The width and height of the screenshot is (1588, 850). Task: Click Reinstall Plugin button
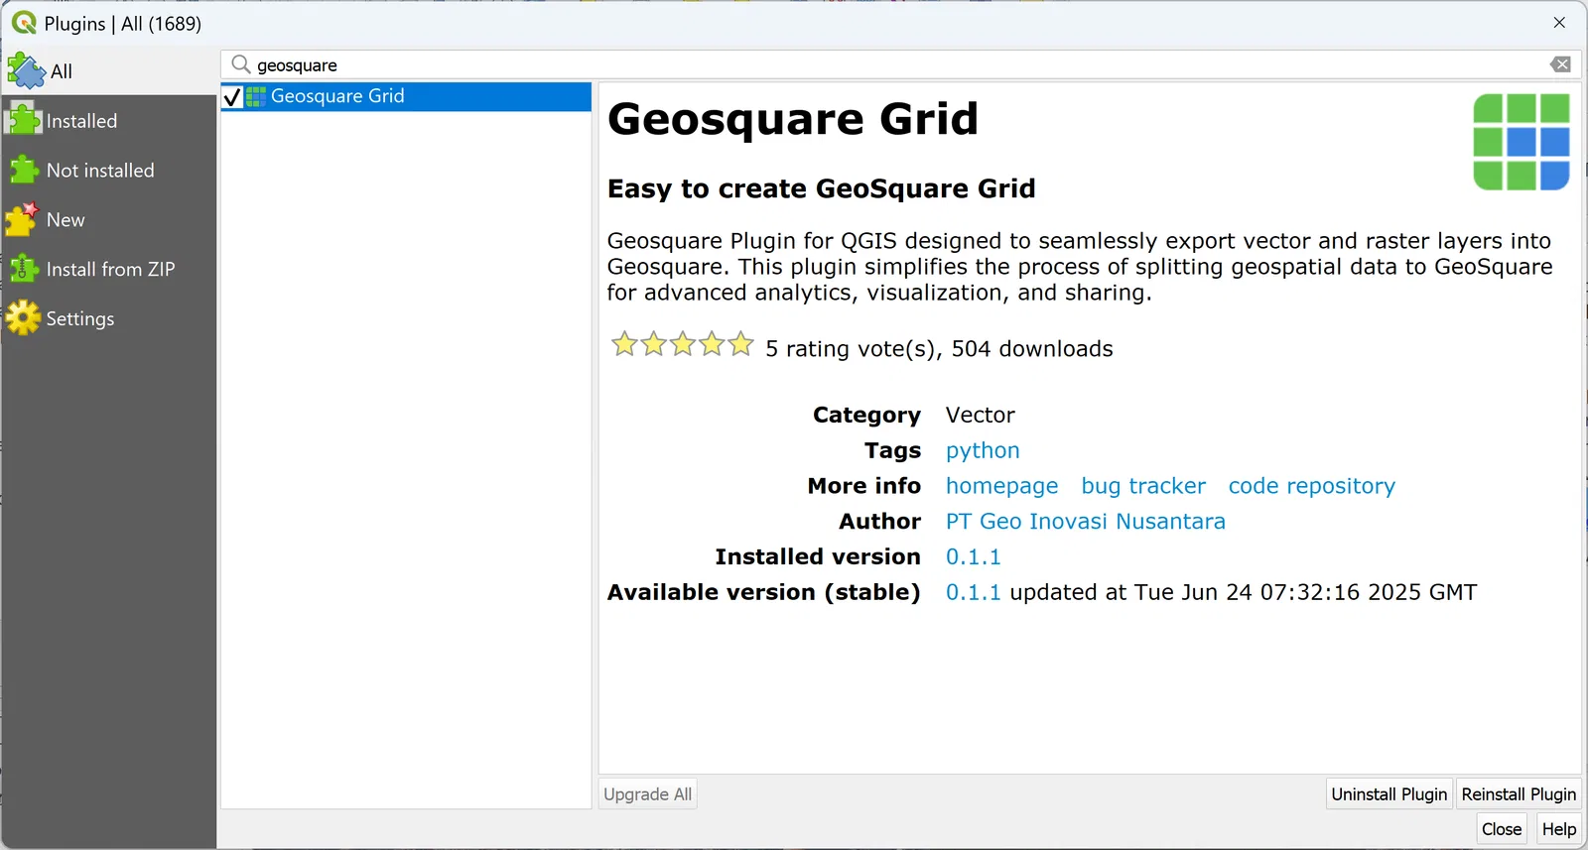[x=1519, y=794]
